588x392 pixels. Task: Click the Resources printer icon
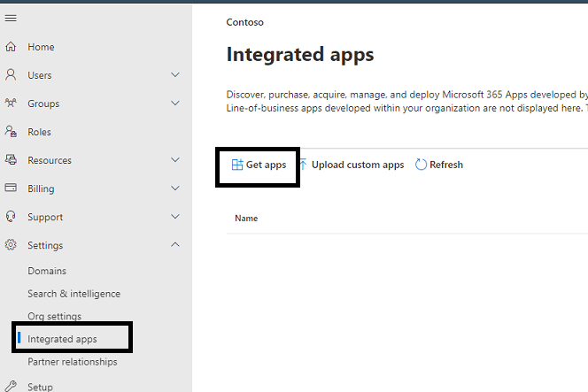(x=11, y=159)
